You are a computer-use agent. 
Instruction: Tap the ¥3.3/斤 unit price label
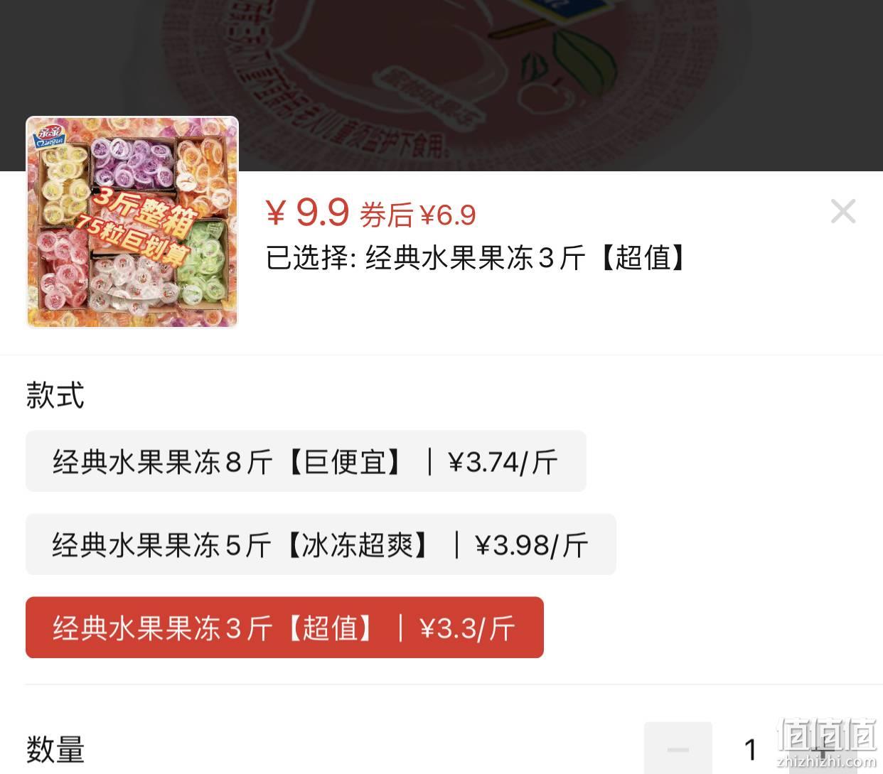pyautogui.click(x=467, y=628)
